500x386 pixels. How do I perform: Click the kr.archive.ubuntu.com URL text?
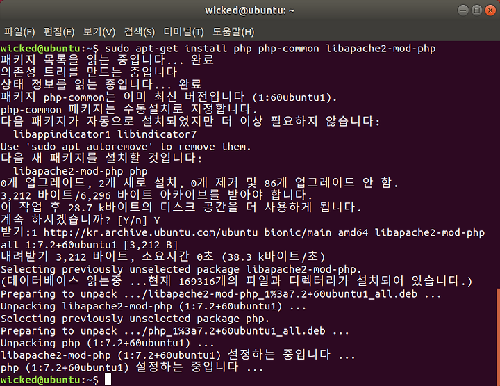coord(151,232)
